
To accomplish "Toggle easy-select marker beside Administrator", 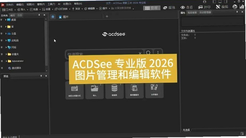I will click(x=2, y=61).
